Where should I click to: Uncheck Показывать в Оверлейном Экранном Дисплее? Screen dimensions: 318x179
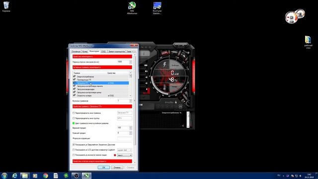click(74, 145)
